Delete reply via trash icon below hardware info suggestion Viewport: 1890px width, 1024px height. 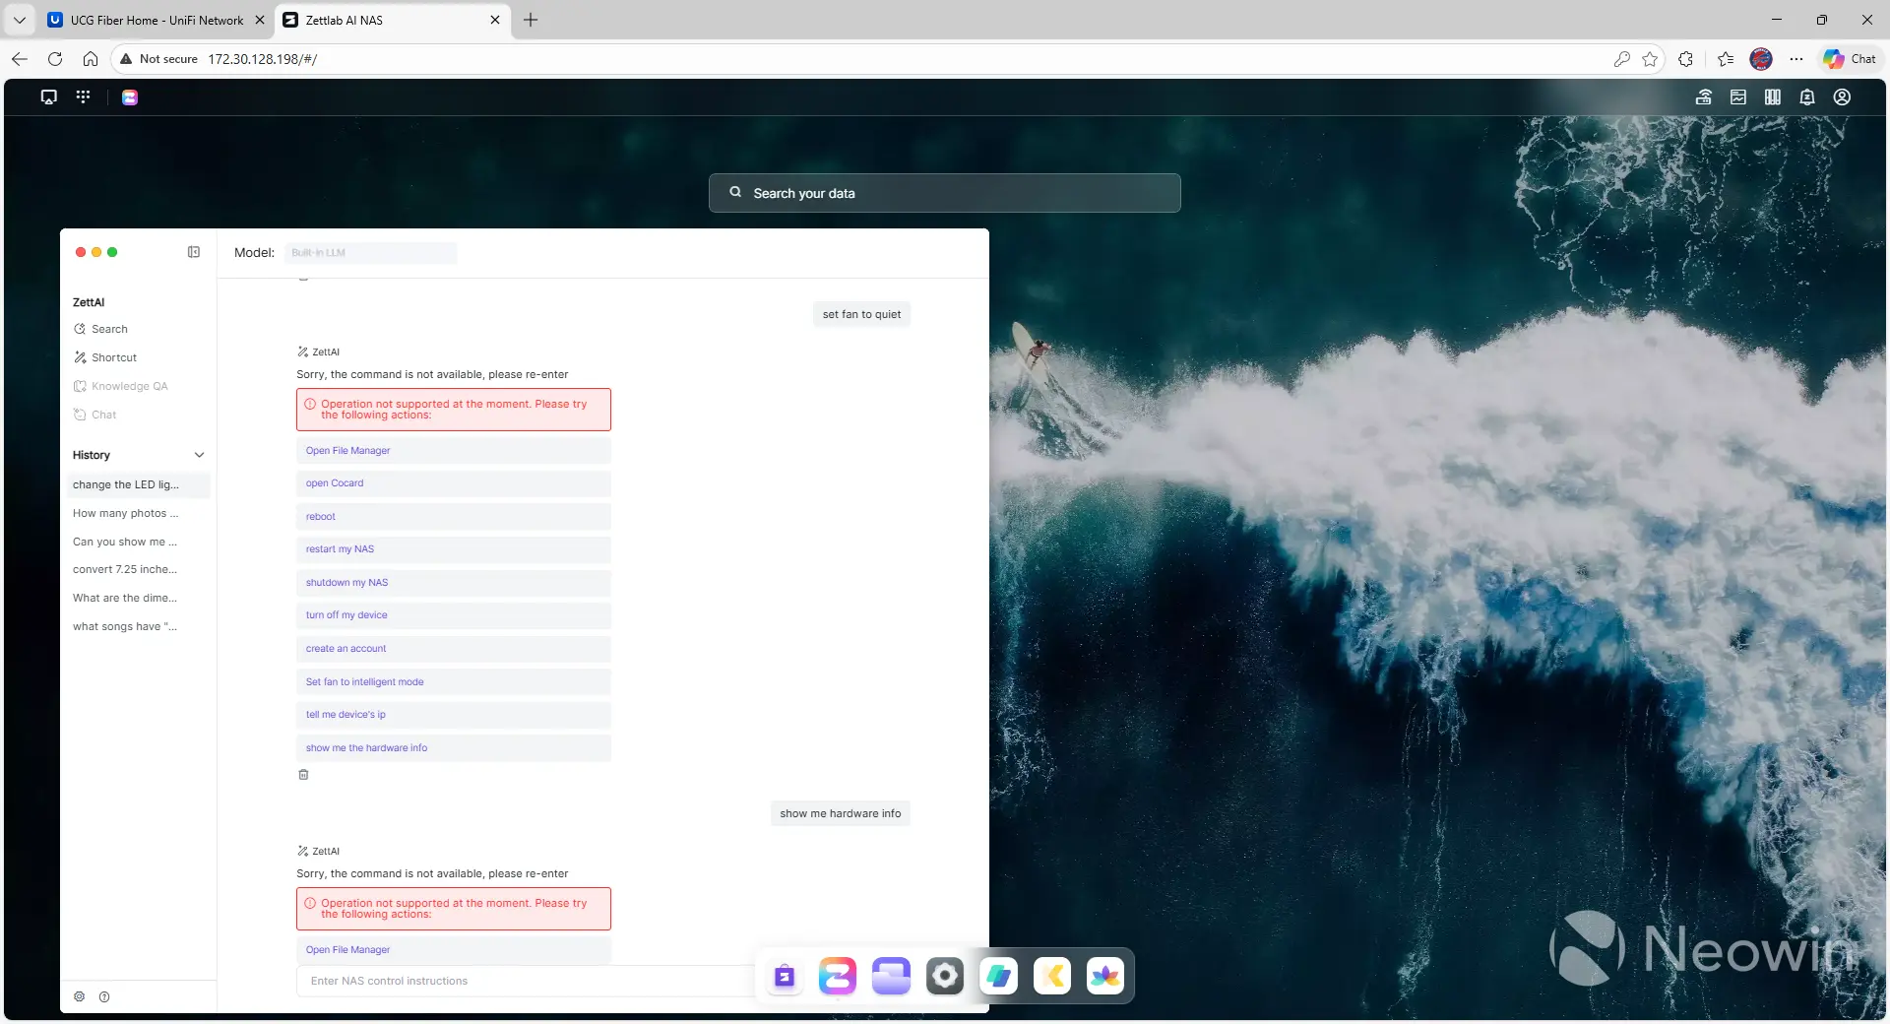tap(303, 775)
